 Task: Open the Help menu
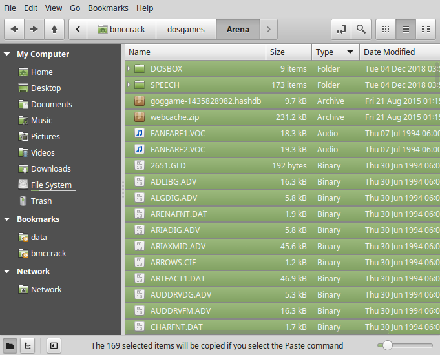click(x=145, y=8)
